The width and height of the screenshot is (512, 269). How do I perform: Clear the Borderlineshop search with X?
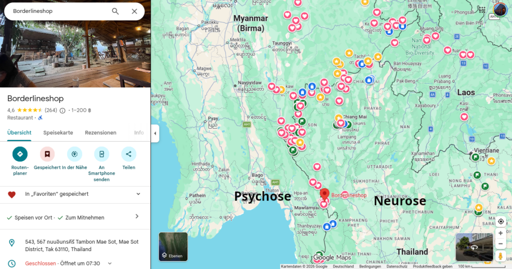[134, 11]
